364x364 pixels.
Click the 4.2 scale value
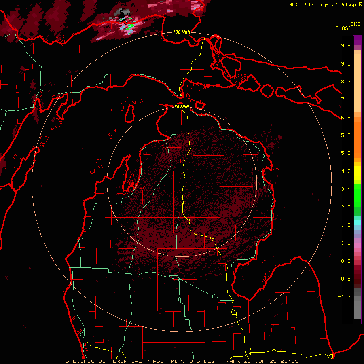pyautogui.click(x=346, y=171)
